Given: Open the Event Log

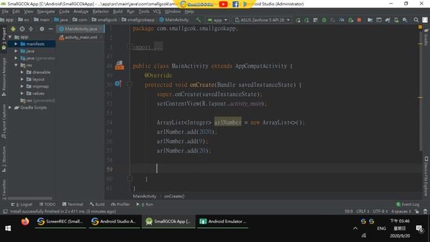Looking at the screenshot, I should pyautogui.click(x=408, y=204).
